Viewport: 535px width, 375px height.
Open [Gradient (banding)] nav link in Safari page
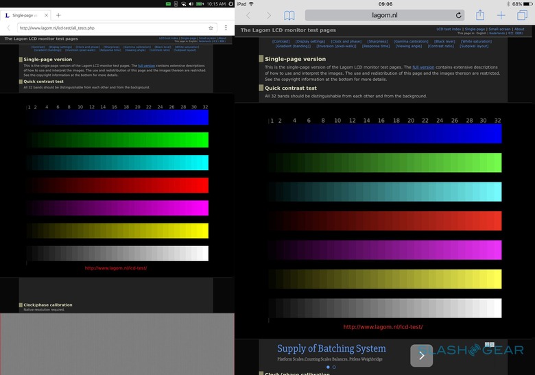(x=293, y=46)
